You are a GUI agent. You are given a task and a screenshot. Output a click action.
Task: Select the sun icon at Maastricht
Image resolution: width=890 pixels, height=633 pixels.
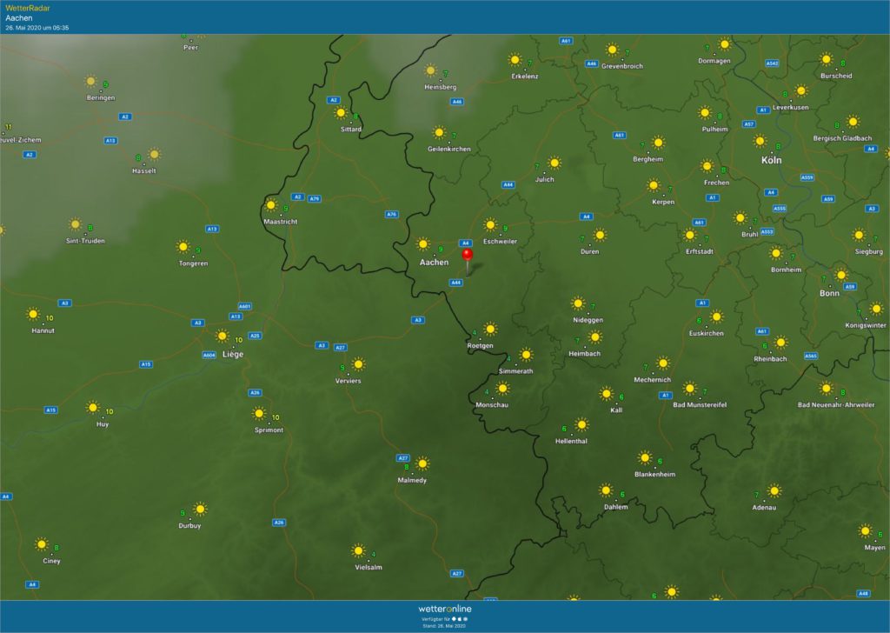point(271,205)
